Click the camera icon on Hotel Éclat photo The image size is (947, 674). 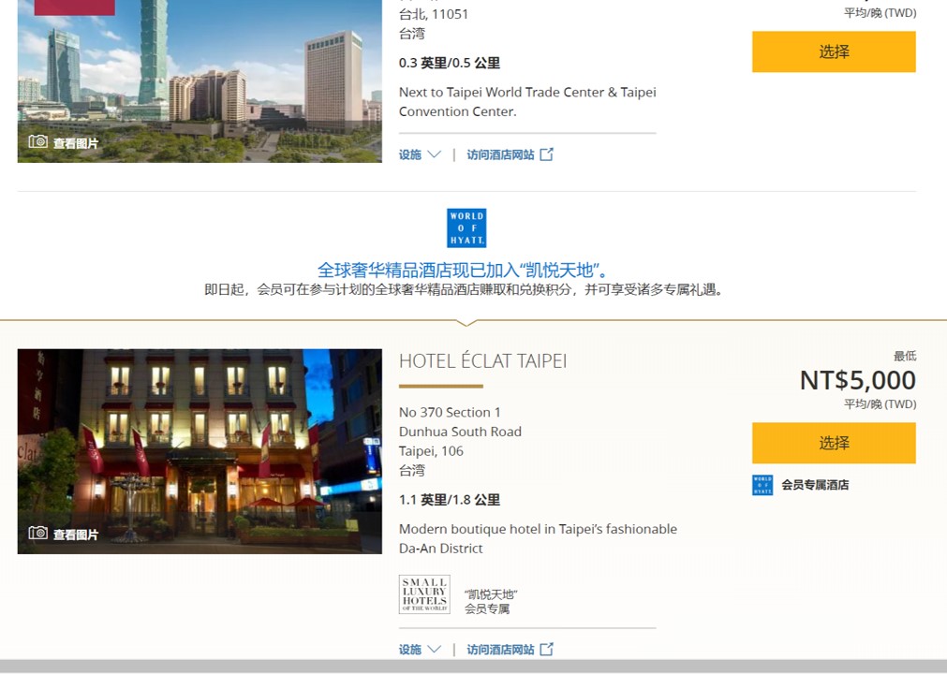click(x=38, y=534)
